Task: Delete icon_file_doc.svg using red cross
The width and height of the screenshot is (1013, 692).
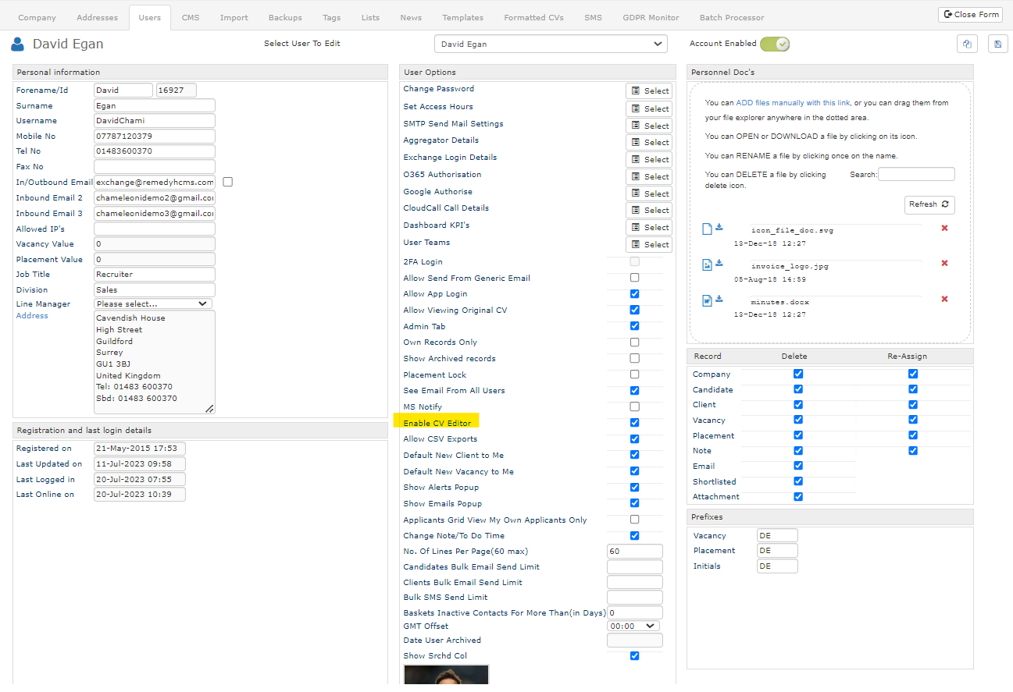Action: (x=944, y=228)
